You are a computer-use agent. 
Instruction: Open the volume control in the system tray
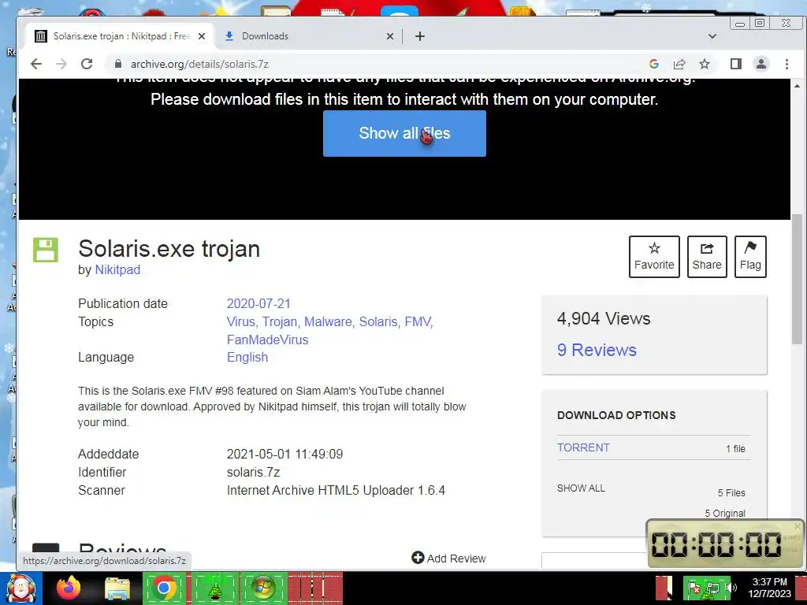(731, 588)
